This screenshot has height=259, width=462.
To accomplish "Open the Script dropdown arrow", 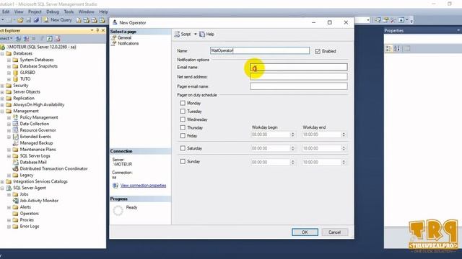I will coord(196,34).
